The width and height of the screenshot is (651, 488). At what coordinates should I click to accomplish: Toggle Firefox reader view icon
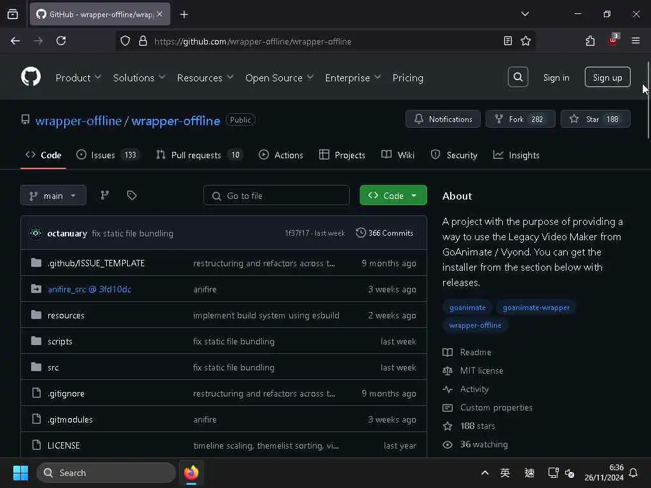pos(507,41)
